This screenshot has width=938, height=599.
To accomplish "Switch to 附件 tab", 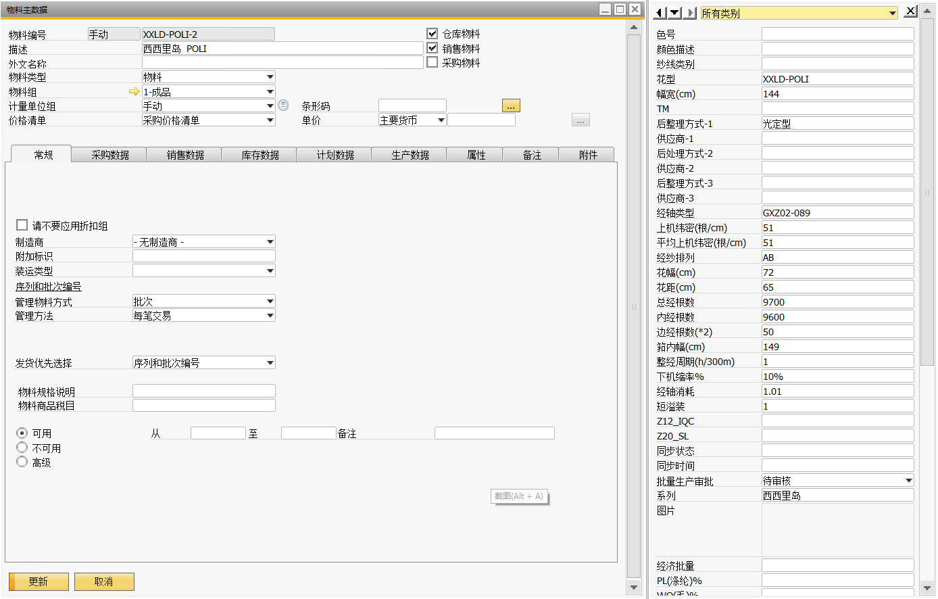I will (588, 155).
